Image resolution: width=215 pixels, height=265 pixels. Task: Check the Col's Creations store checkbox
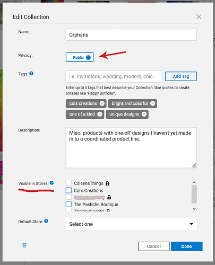pyautogui.click(x=68, y=190)
